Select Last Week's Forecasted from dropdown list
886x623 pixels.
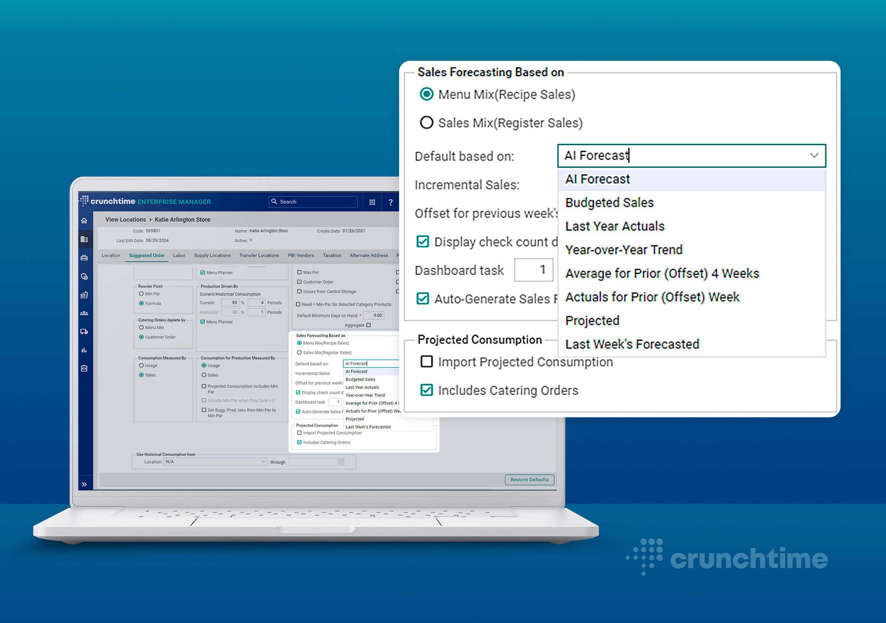(633, 344)
